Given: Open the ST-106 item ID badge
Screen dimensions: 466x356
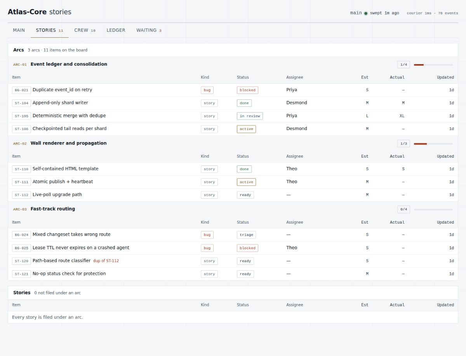Looking at the screenshot, I should [x=21, y=129].
